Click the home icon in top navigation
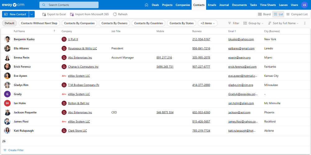311x155 pixels. pos(146,5)
